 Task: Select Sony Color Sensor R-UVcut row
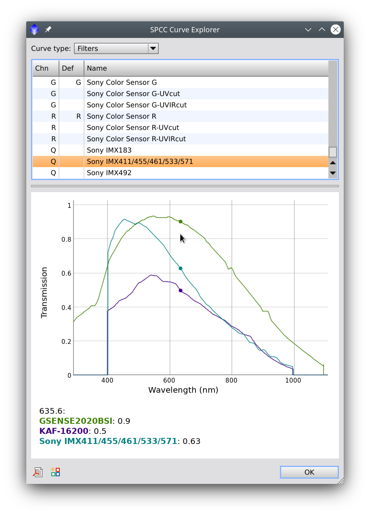[181, 128]
